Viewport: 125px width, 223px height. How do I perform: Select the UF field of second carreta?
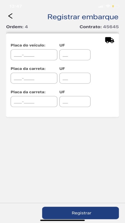(75, 101)
